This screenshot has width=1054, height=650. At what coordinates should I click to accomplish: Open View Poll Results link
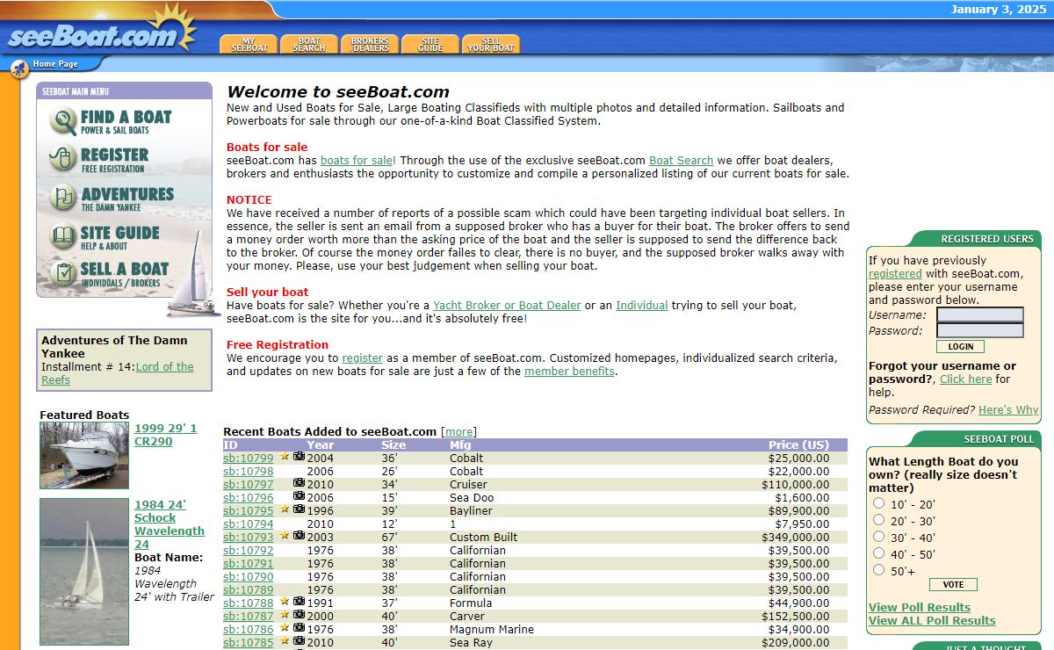click(920, 608)
